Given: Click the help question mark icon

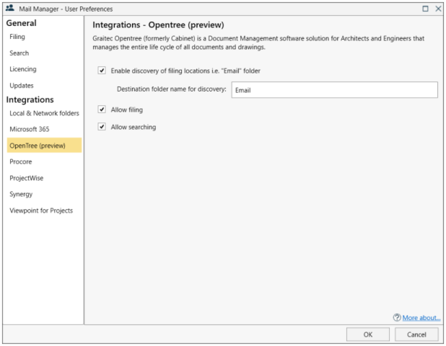Looking at the screenshot, I should (x=397, y=317).
